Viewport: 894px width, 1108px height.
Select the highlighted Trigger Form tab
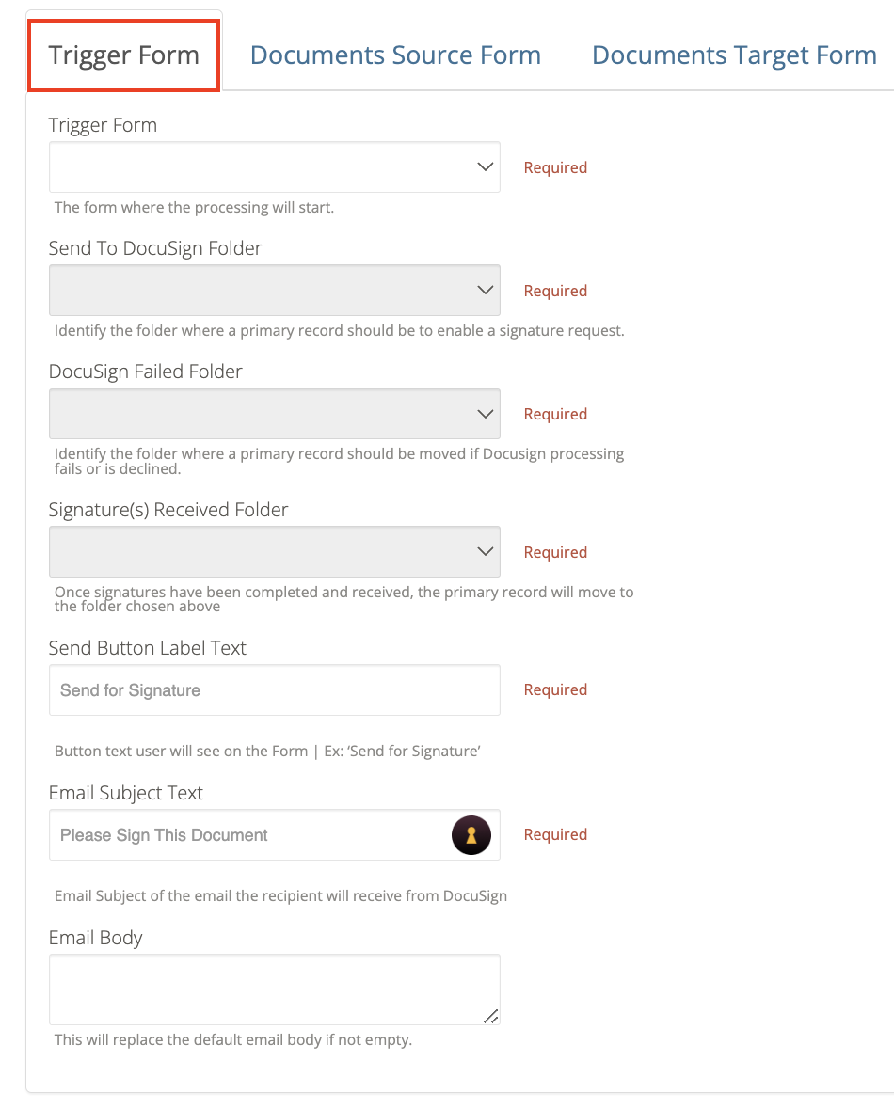pyautogui.click(x=122, y=55)
